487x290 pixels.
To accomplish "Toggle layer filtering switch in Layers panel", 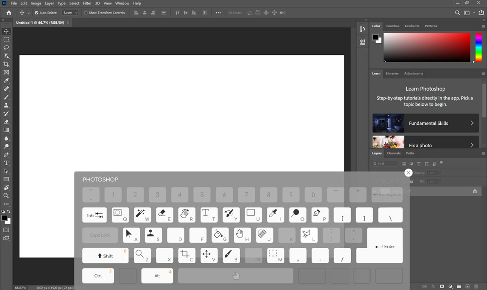I will tap(441, 163).
